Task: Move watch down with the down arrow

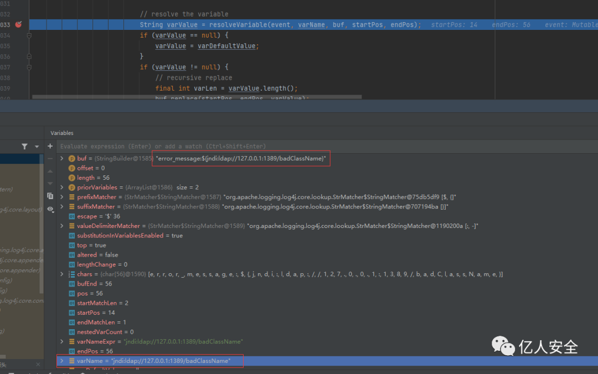Action: (50, 183)
